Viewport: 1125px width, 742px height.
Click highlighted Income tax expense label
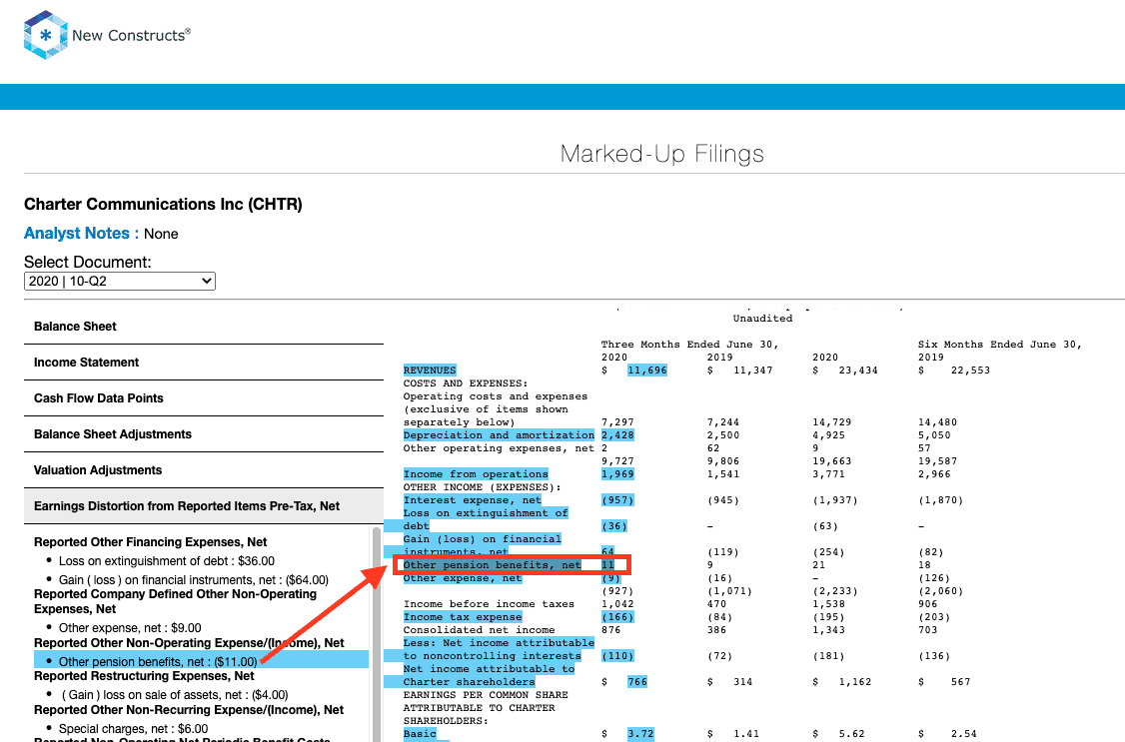coord(462,616)
